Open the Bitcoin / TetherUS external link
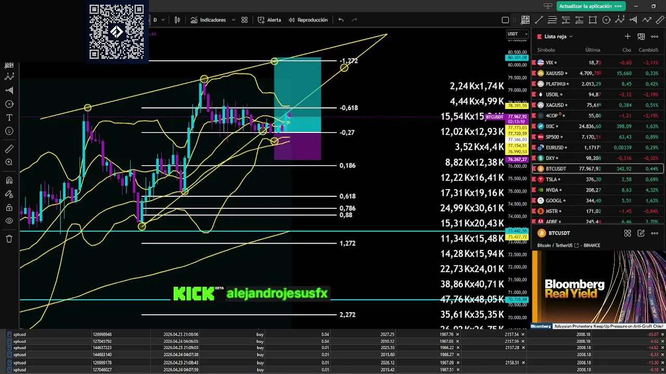Screen dimensions: 666x374 (x=576, y=245)
